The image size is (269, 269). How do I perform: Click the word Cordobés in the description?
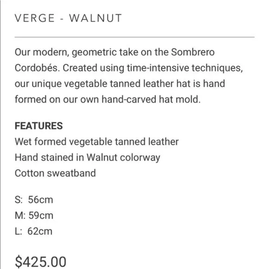(37, 68)
